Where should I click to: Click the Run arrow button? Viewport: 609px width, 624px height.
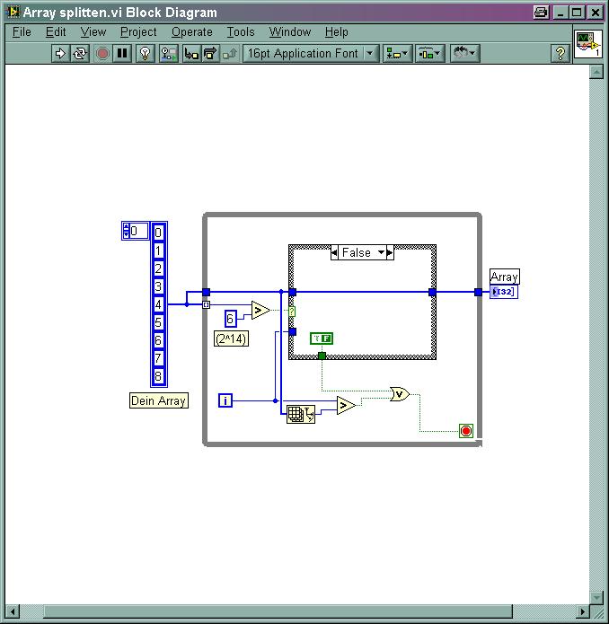point(60,53)
